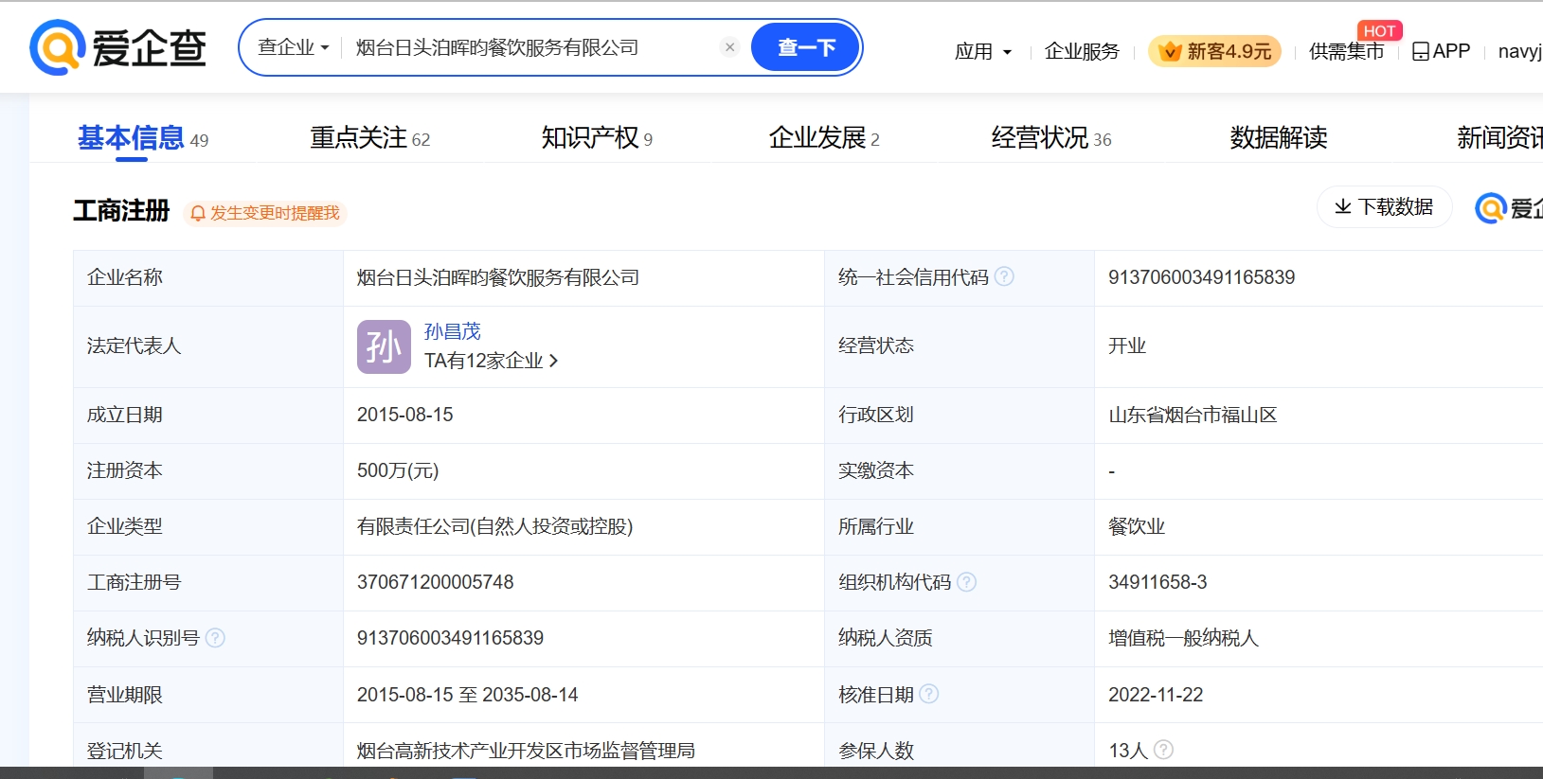1543x779 pixels.
Task: Select registered capital 500万(元)
Action: pos(398,470)
